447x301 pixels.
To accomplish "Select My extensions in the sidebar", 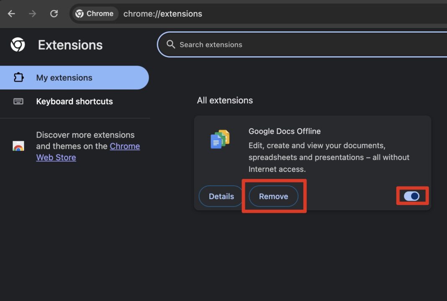I will (x=64, y=77).
